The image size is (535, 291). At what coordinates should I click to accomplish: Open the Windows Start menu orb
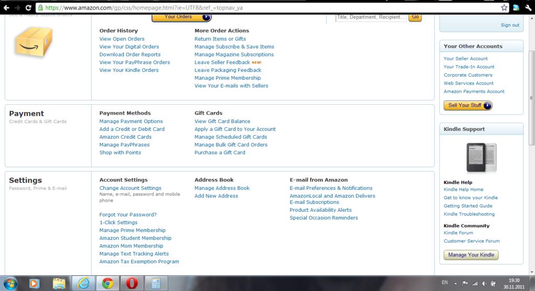click(10, 283)
